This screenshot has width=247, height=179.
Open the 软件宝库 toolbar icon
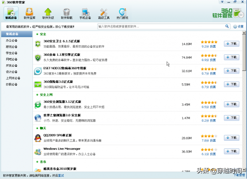click(x=29, y=13)
